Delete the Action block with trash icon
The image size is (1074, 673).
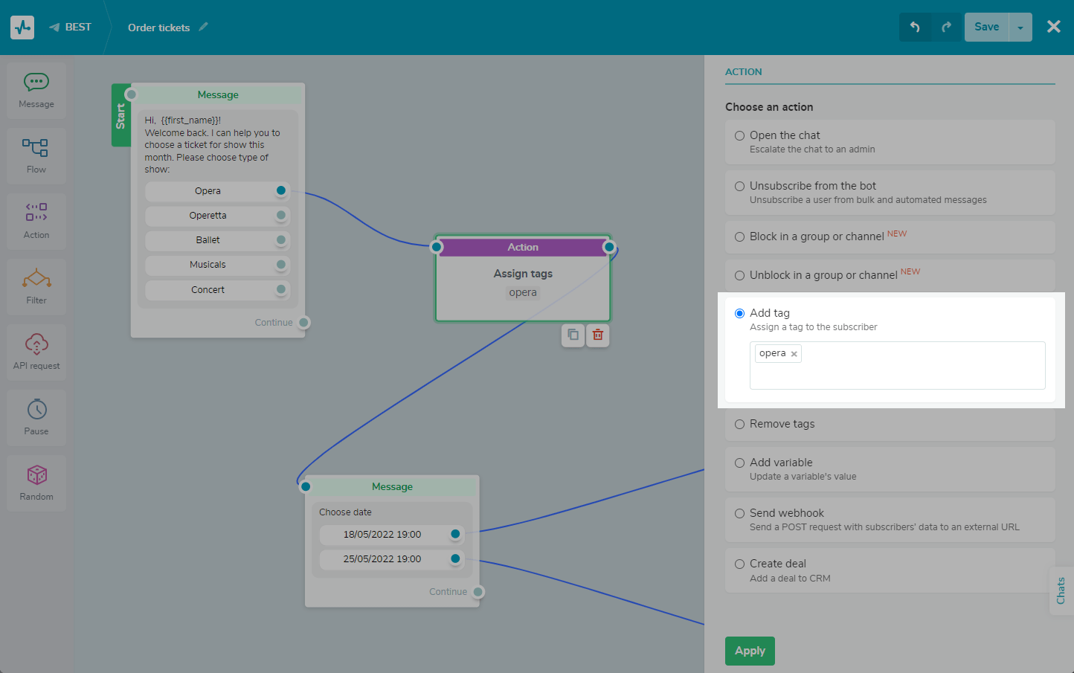pyautogui.click(x=597, y=335)
